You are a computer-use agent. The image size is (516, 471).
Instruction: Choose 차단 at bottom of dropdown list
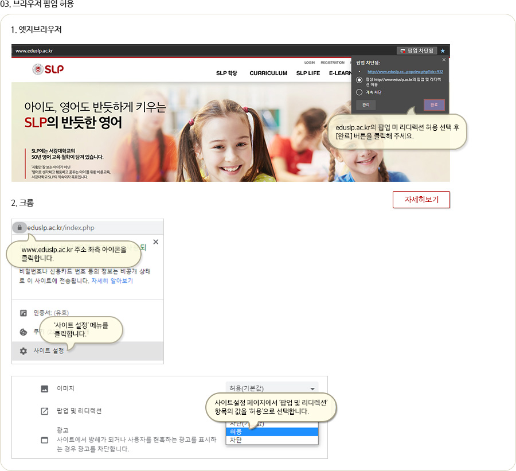pos(272,440)
